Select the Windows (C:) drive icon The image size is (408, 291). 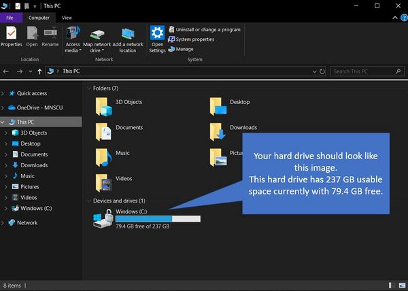click(103, 218)
